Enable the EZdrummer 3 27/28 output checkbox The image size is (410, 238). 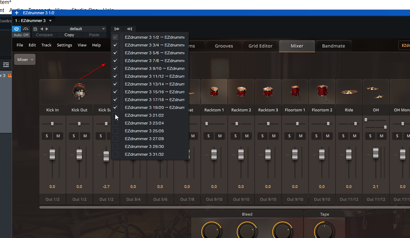click(115, 139)
